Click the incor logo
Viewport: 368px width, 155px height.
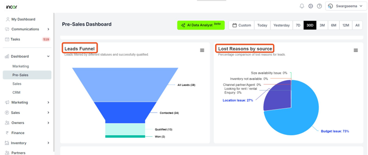point(11,7)
